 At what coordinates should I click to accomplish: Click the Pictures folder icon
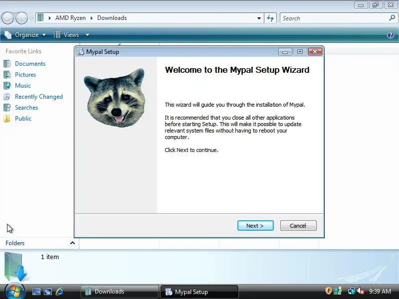coord(7,74)
